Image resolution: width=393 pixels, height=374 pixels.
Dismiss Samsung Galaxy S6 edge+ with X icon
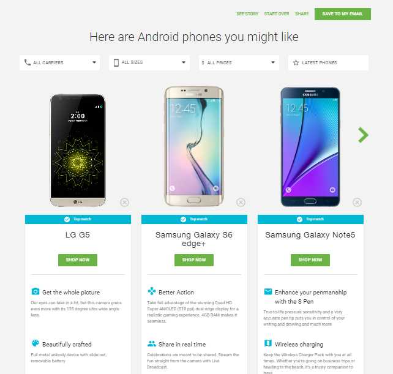point(241,202)
